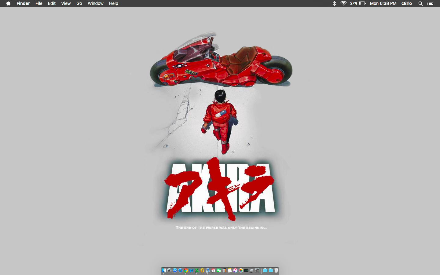Open the folder stack adjacent to Trash
This screenshot has width=440, height=275.
coord(271,270)
